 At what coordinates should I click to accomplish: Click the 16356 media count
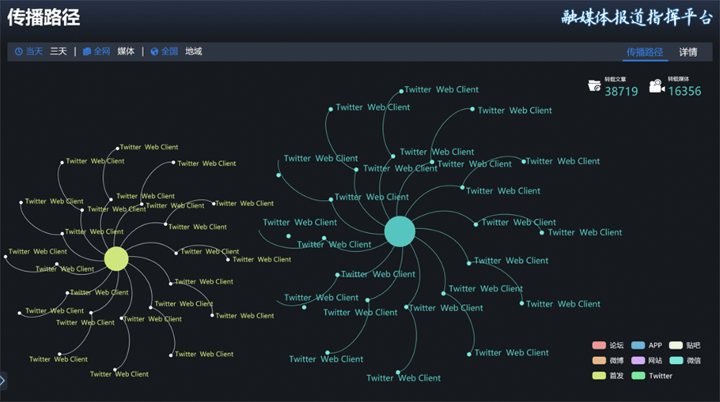(x=684, y=91)
